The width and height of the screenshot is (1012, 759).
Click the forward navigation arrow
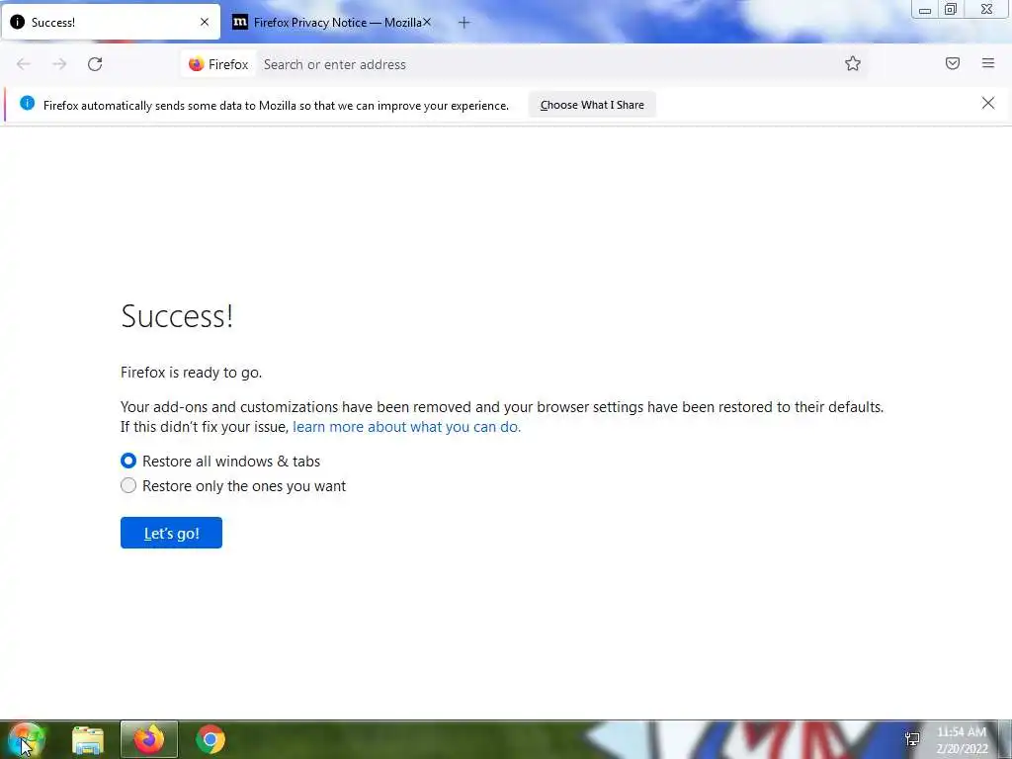coord(59,64)
